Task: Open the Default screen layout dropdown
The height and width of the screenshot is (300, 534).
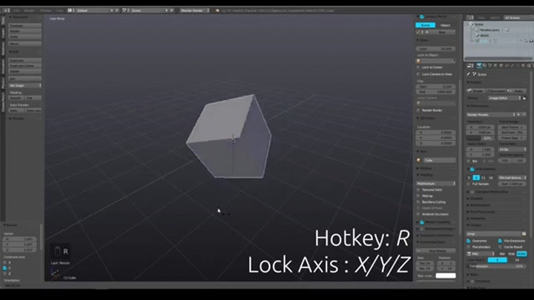Action: pyautogui.click(x=96, y=10)
